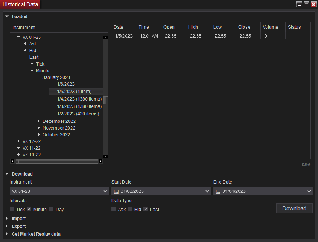Expand the VX 12-22 instrument
318x242 pixels.
point(19,141)
